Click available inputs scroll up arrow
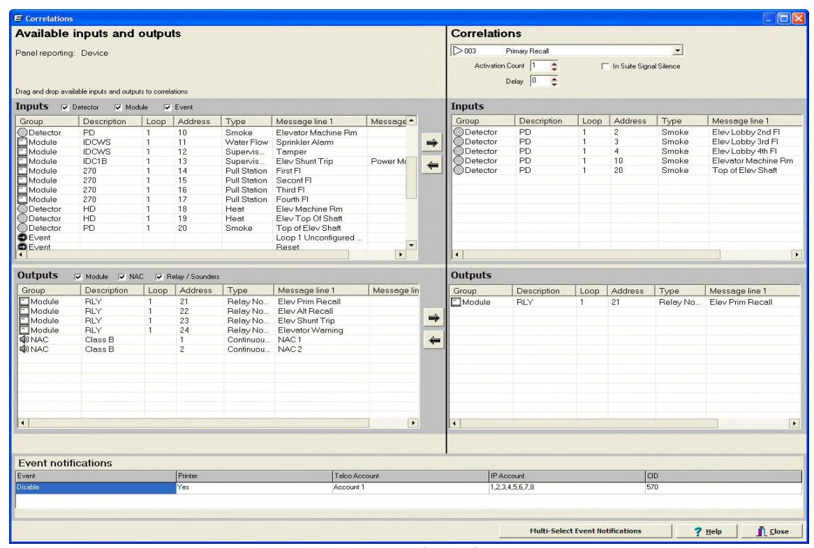 click(411, 121)
